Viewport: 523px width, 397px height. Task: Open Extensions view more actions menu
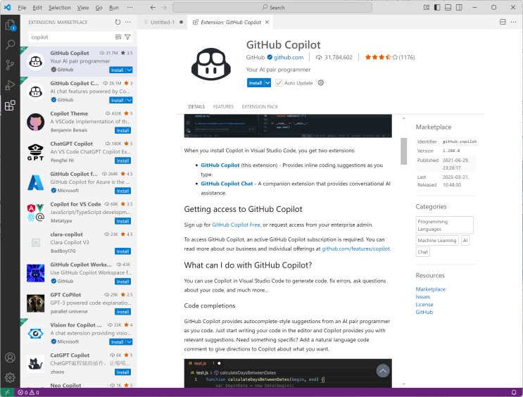(x=128, y=22)
